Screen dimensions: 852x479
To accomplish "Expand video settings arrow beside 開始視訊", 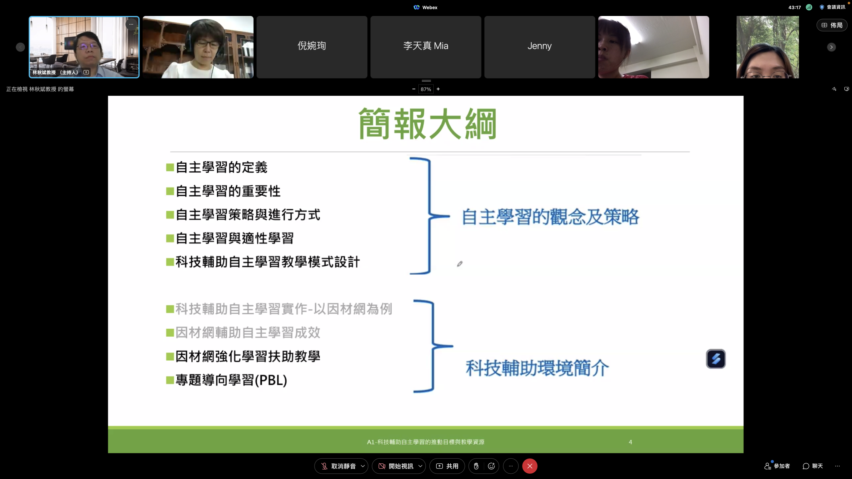I will pos(420,466).
